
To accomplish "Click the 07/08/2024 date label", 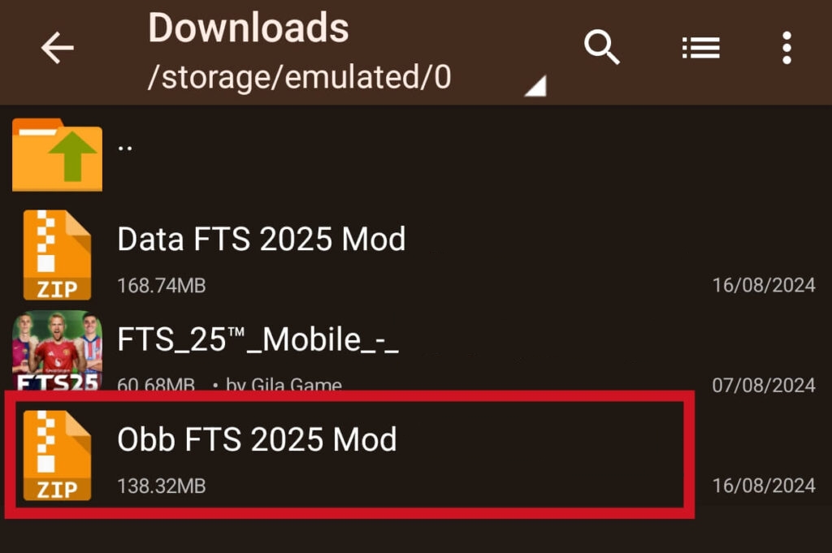I will 764,385.
